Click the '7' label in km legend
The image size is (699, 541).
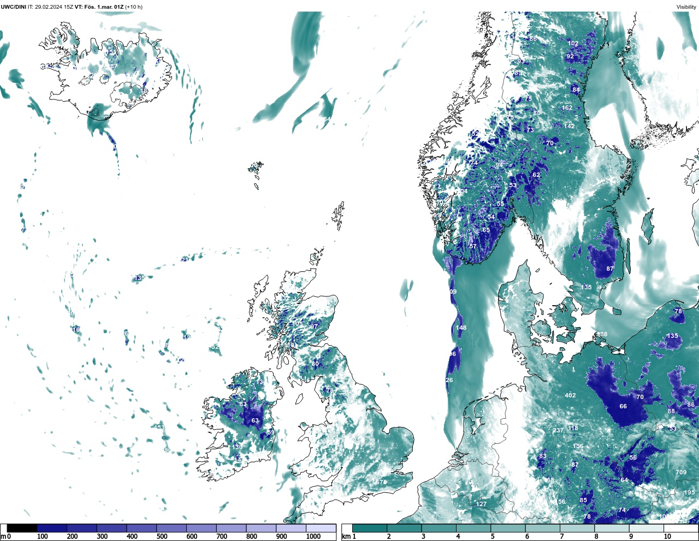coord(562,537)
